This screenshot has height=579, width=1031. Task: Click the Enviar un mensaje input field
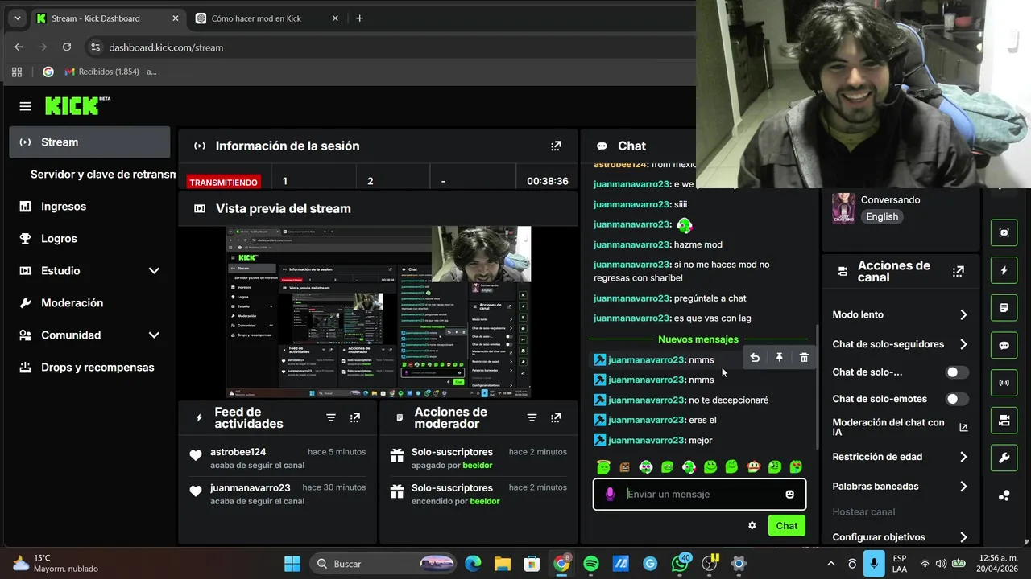coord(699,494)
